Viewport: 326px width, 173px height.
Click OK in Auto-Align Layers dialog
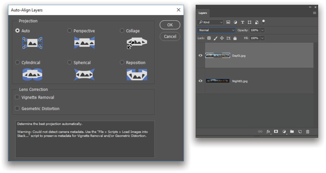click(x=170, y=25)
